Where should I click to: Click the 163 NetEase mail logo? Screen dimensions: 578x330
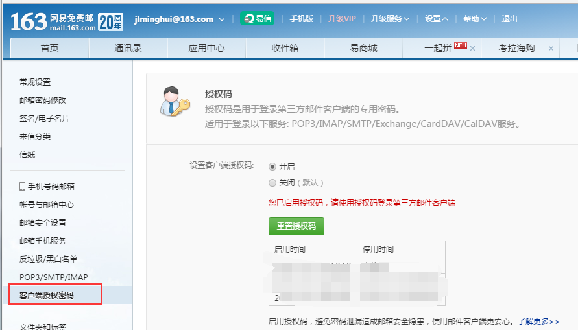click(x=53, y=22)
